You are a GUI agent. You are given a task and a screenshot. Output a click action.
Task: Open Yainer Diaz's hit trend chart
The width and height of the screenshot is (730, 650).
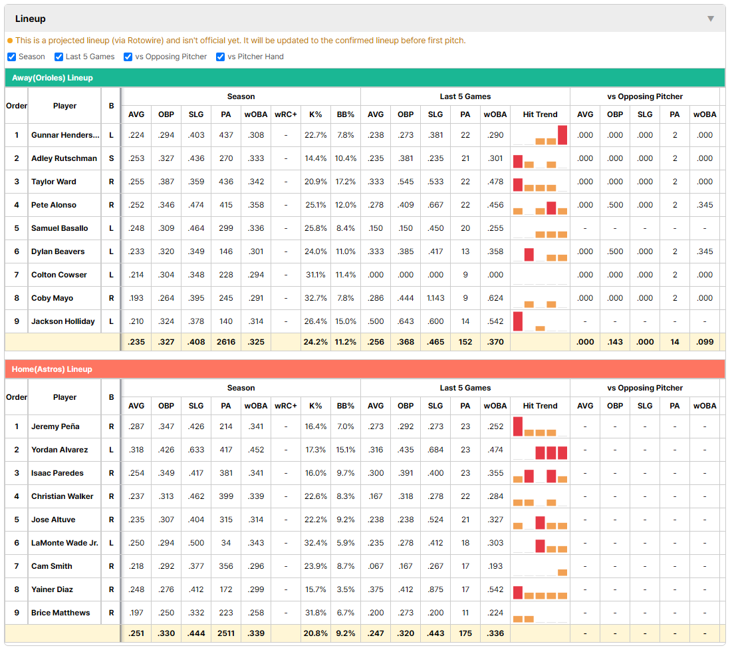(x=540, y=590)
